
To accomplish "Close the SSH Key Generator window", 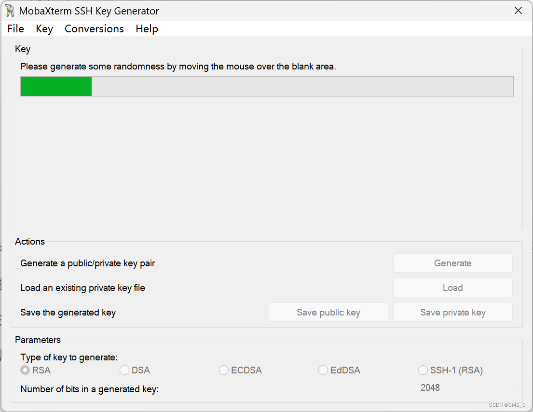I will click(518, 11).
